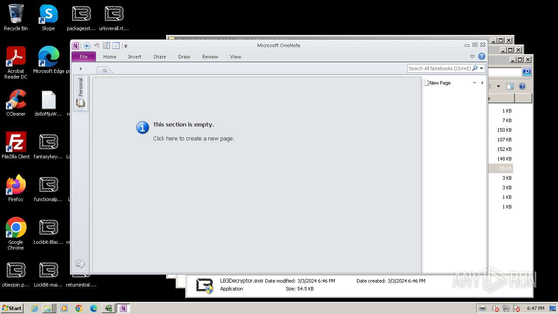Click here to create a new page link

[194, 139]
